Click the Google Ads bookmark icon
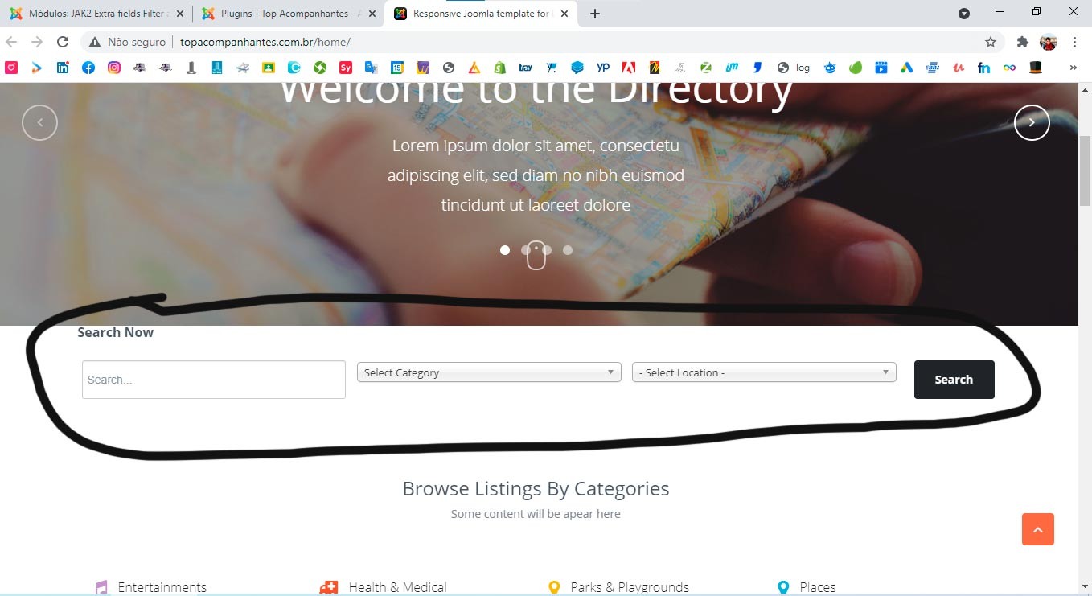Viewport: 1092px width, 596px height. pyautogui.click(x=907, y=68)
